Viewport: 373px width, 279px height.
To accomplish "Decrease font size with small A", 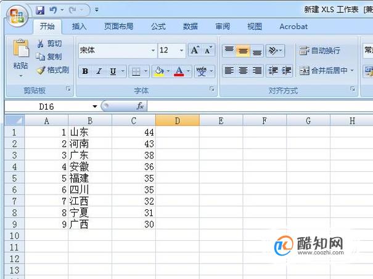I will [208, 50].
